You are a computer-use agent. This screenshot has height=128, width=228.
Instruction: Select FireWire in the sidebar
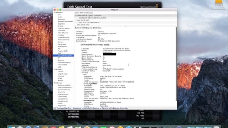coord(61,35)
